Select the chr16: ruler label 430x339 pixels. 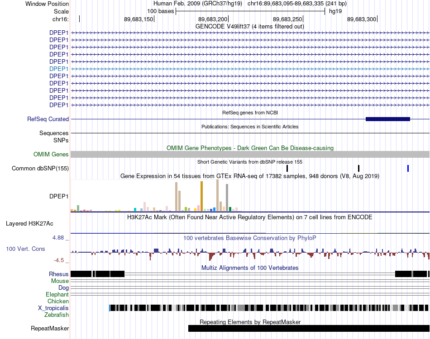point(60,19)
